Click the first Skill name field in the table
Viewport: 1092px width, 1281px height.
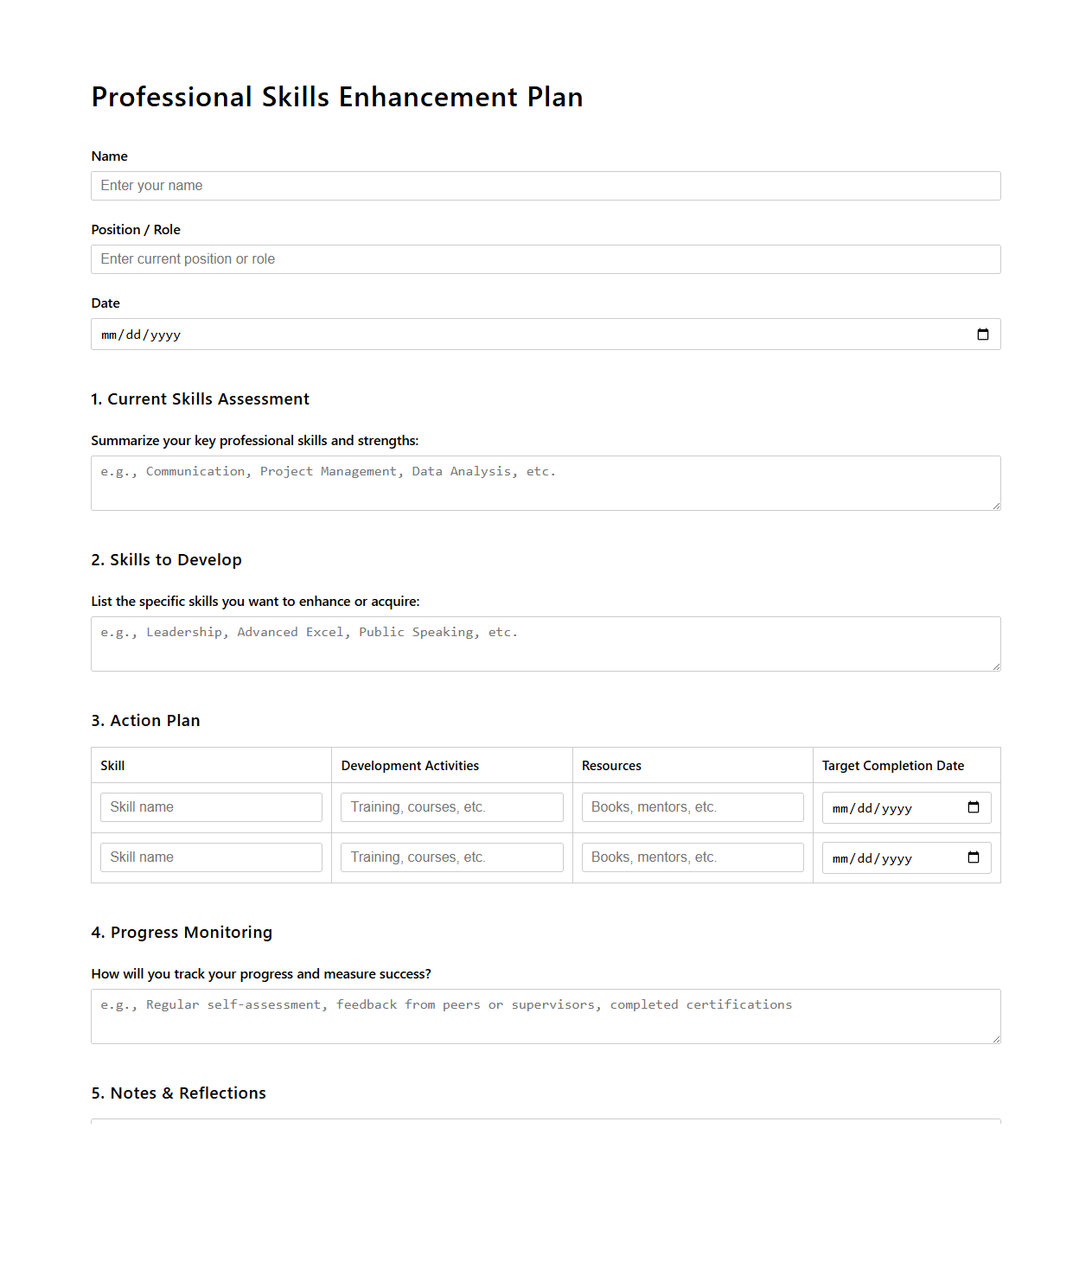[x=211, y=806]
